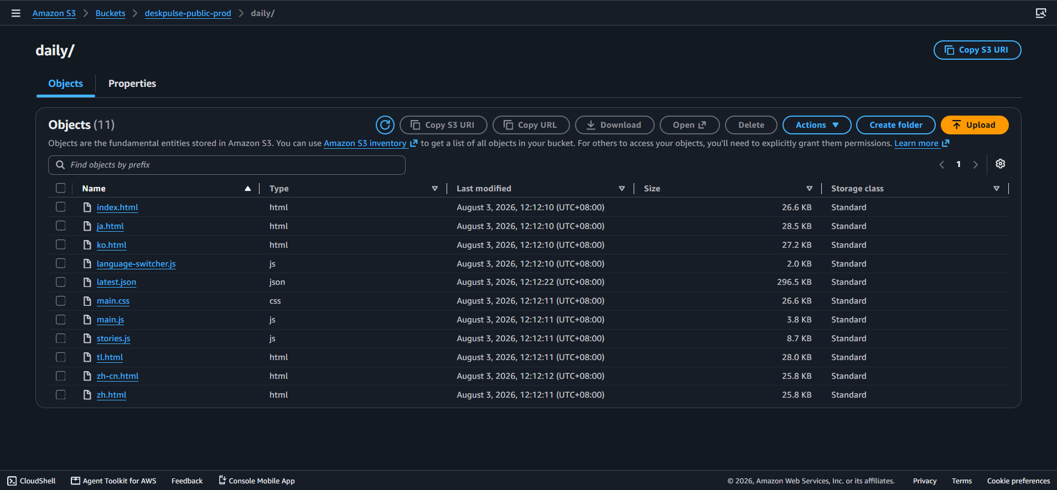The image size is (1057, 490).
Task: Click the Delete button
Action: coord(751,125)
